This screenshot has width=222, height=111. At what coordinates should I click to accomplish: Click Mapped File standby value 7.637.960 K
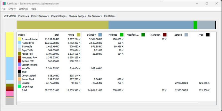(95, 43)
